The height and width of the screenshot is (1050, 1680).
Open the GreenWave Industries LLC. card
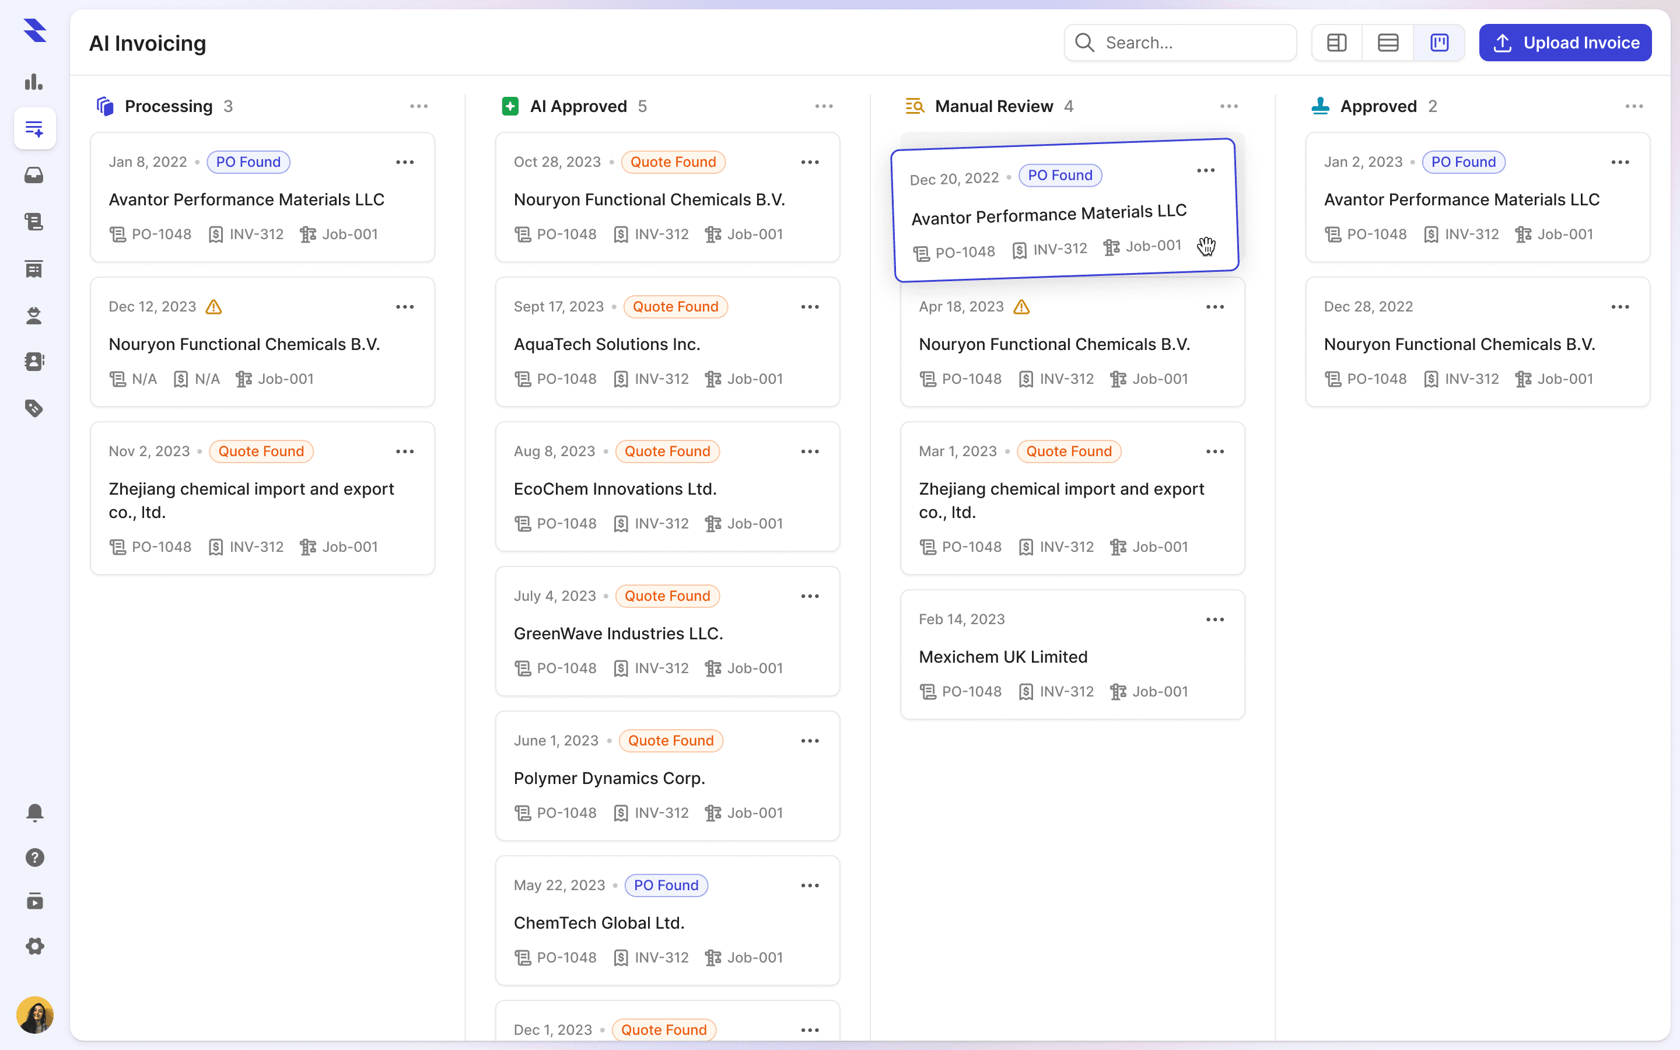tap(668, 631)
